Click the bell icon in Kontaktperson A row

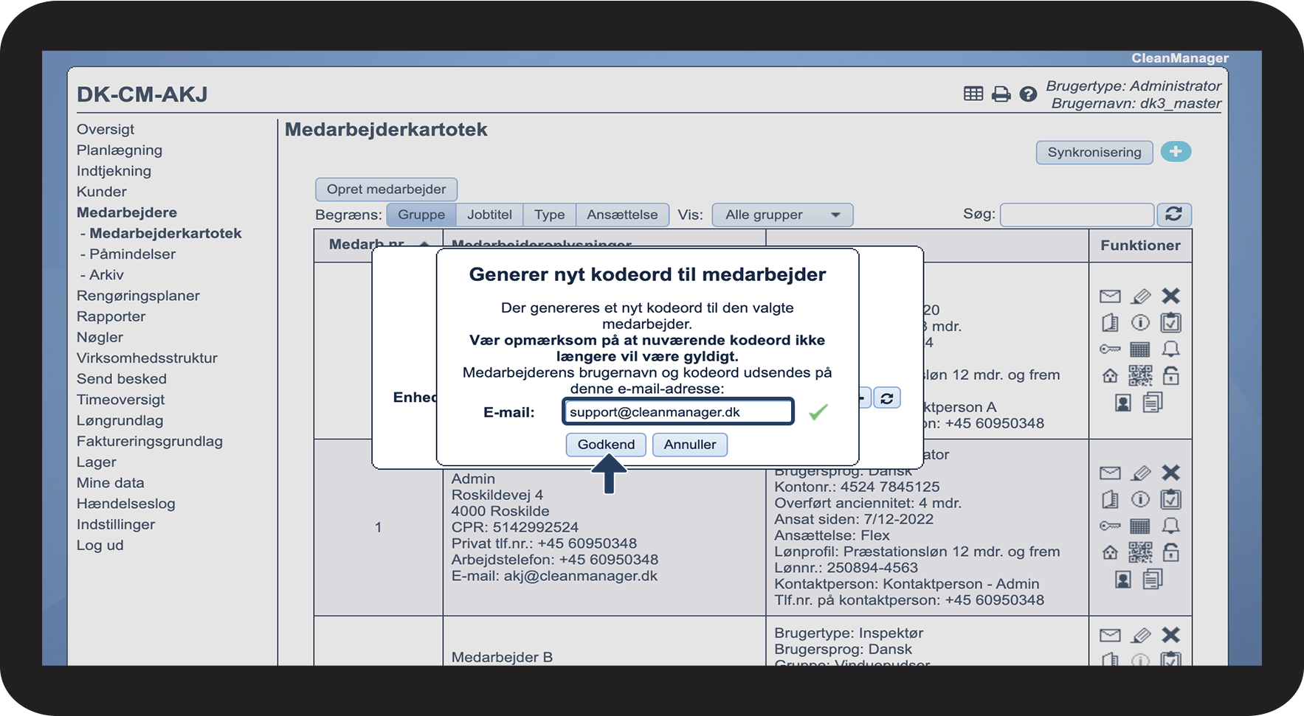pyautogui.click(x=1170, y=349)
